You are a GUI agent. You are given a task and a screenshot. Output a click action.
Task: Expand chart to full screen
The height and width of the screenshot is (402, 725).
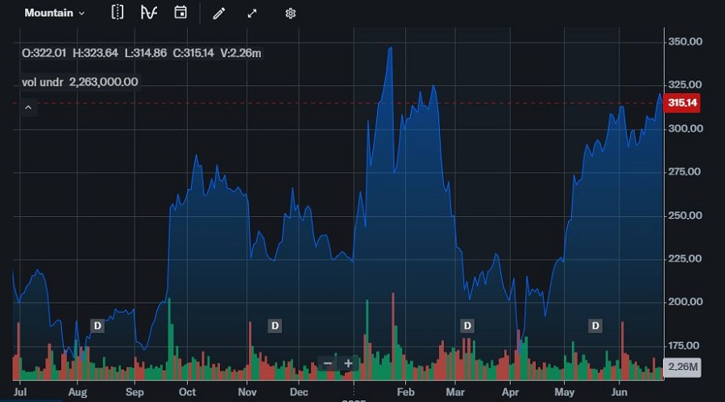click(x=252, y=14)
